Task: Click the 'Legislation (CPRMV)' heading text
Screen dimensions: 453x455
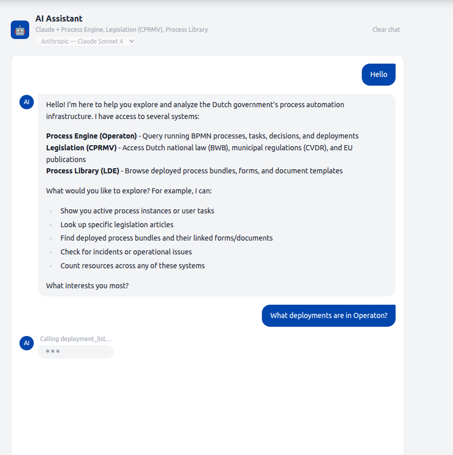Action: tap(80, 148)
